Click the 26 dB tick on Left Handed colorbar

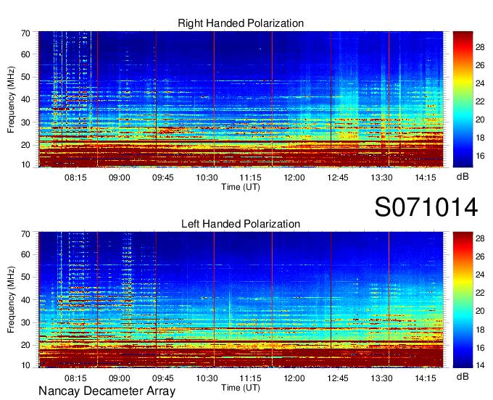click(x=480, y=257)
